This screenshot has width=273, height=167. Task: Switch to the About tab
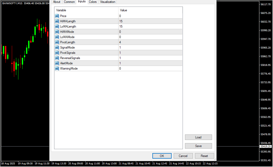[x=56, y=2]
